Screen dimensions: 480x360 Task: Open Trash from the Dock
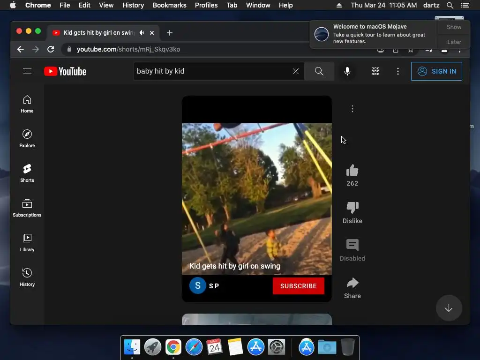point(347,347)
